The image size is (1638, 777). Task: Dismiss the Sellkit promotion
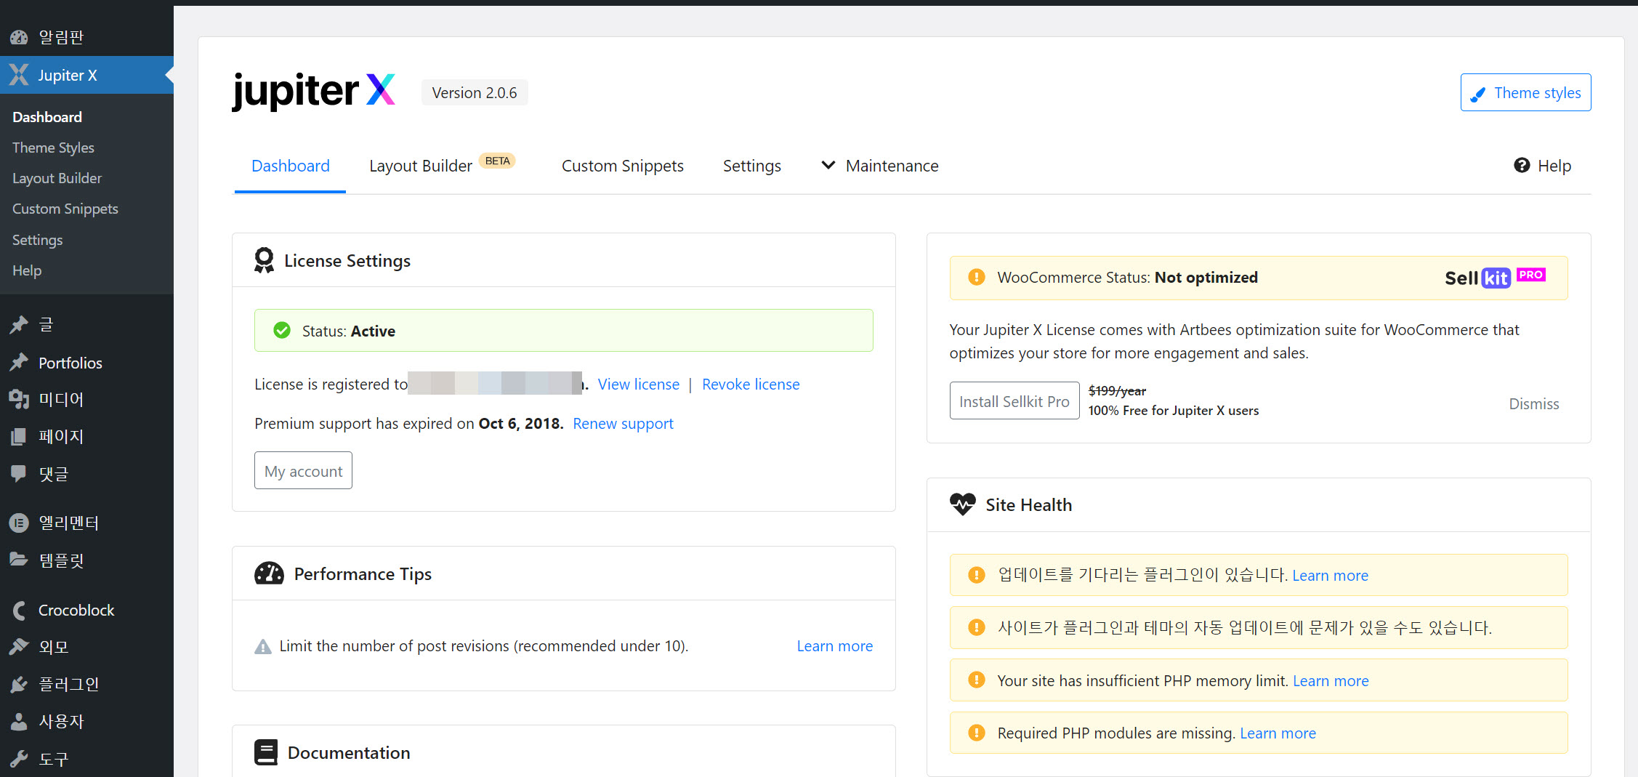coord(1534,403)
